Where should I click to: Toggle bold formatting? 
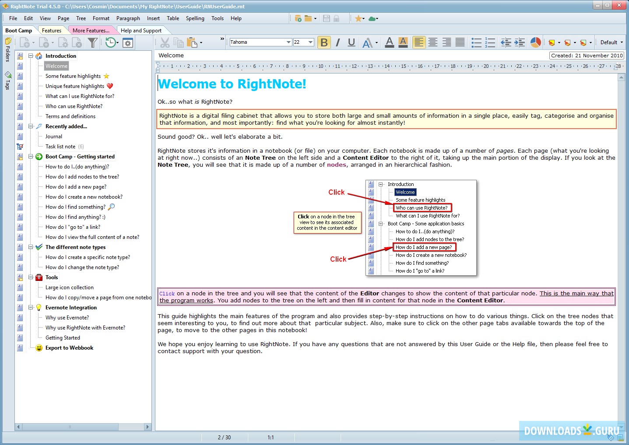click(x=324, y=42)
